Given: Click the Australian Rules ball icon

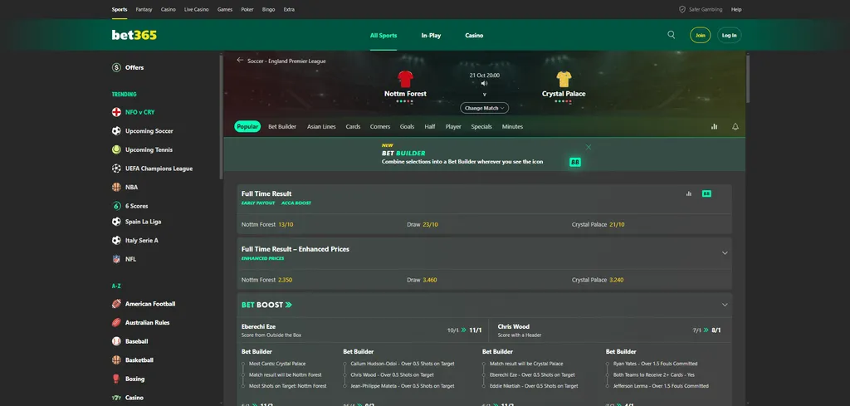Looking at the screenshot, I should tap(116, 322).
